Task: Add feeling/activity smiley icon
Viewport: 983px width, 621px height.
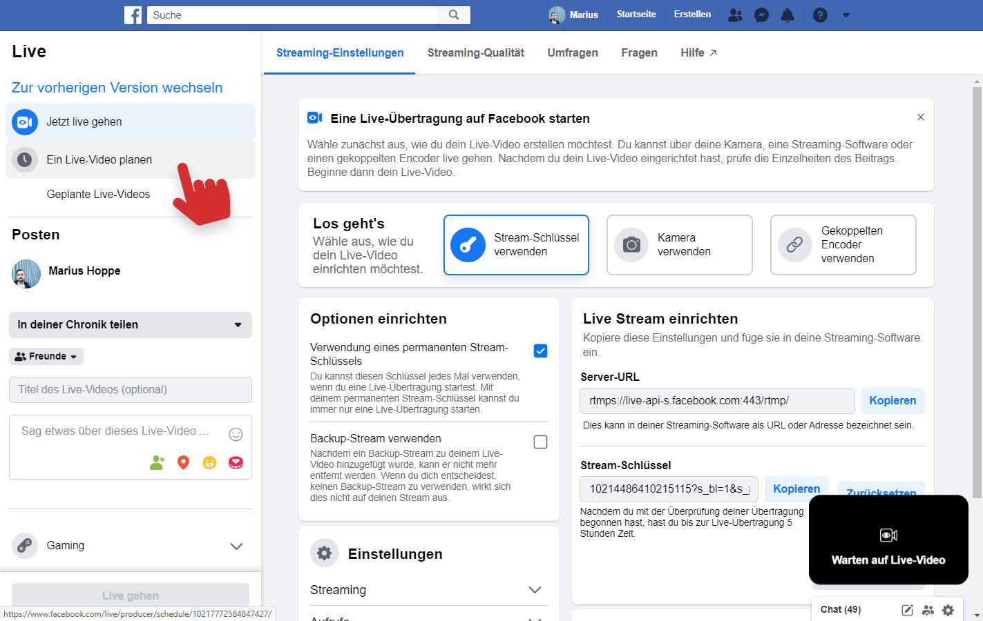Action: (209, 462)
